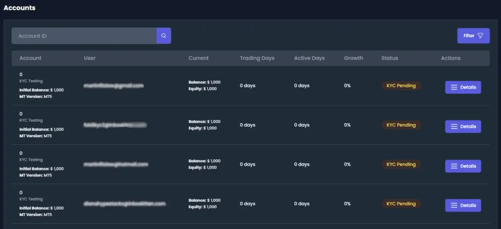The height and width of the screenshot is (229, 501).
Task: Click KYC Pending badge in gmail.com row
Action: 401,86
